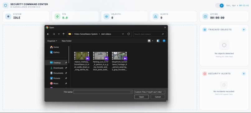Click the Search .test-videos field
The image size is (251, 113).
pos(149,34)
